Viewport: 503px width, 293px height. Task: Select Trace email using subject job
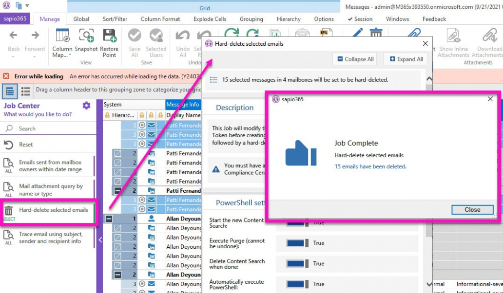pyautogui.click(x=47, y=238)
